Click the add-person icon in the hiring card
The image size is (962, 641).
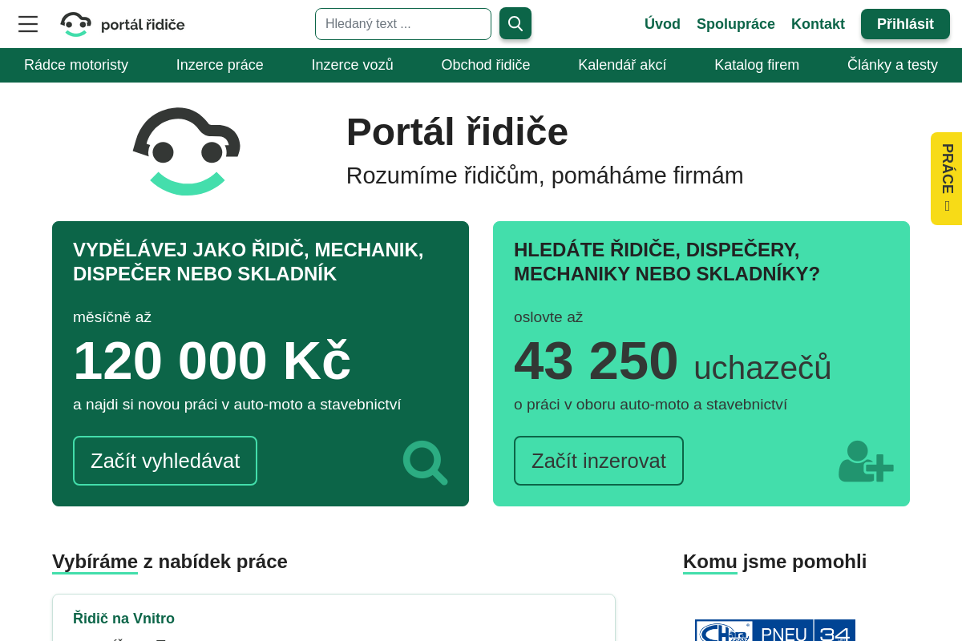(x=866, y=461)
